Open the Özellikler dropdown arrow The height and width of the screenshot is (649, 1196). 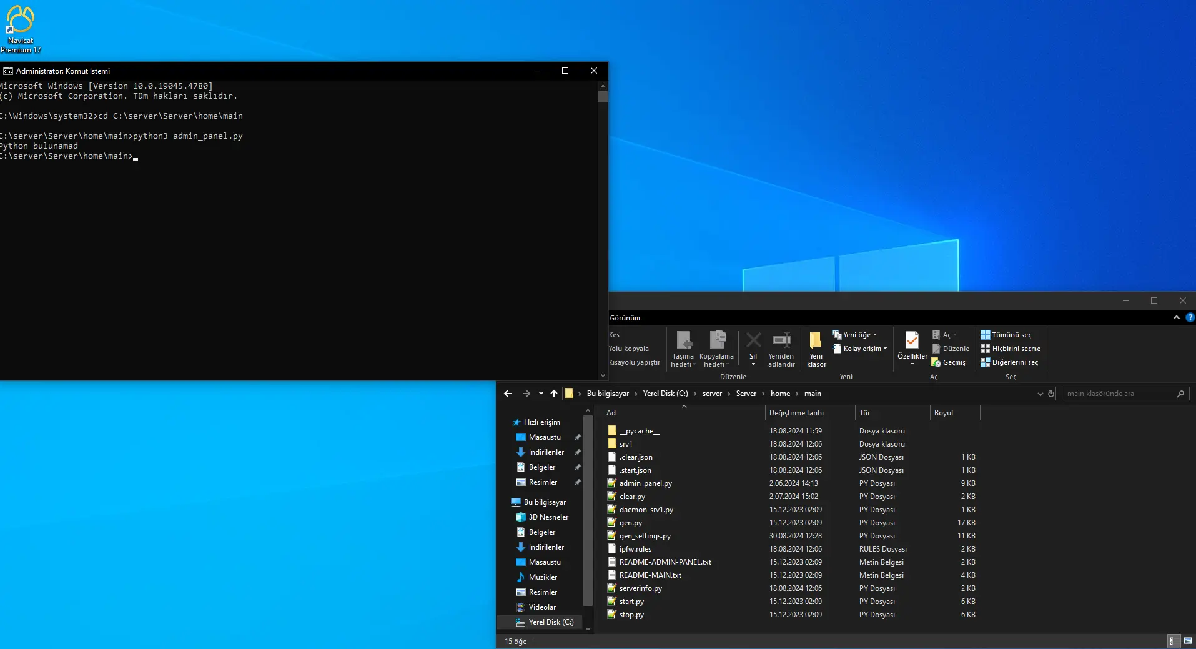click(x=912, y=364)
